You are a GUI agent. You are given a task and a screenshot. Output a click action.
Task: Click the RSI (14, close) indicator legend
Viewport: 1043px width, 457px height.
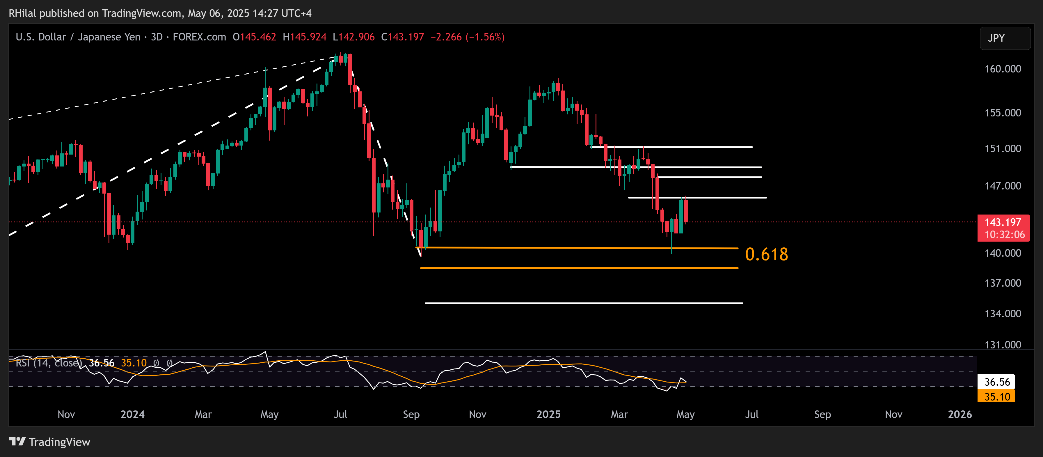pos(49,363)
